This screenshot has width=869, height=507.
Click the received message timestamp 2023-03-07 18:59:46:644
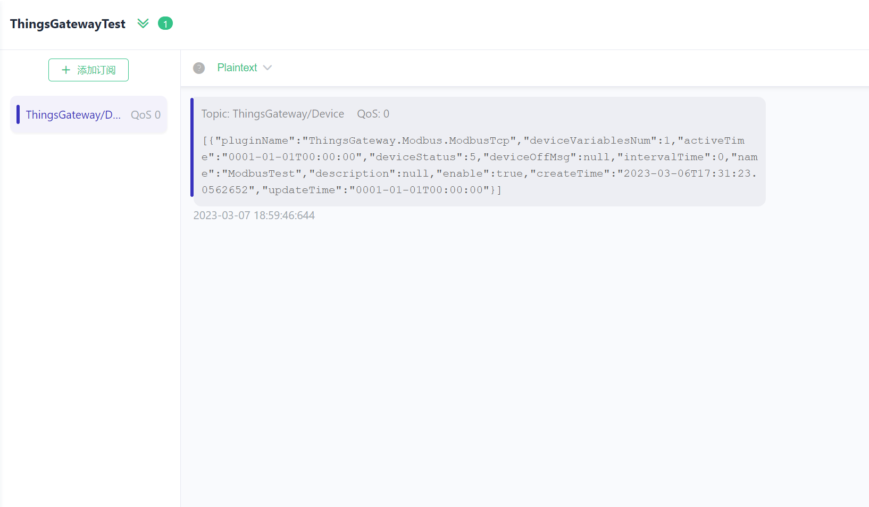(254, 215)
